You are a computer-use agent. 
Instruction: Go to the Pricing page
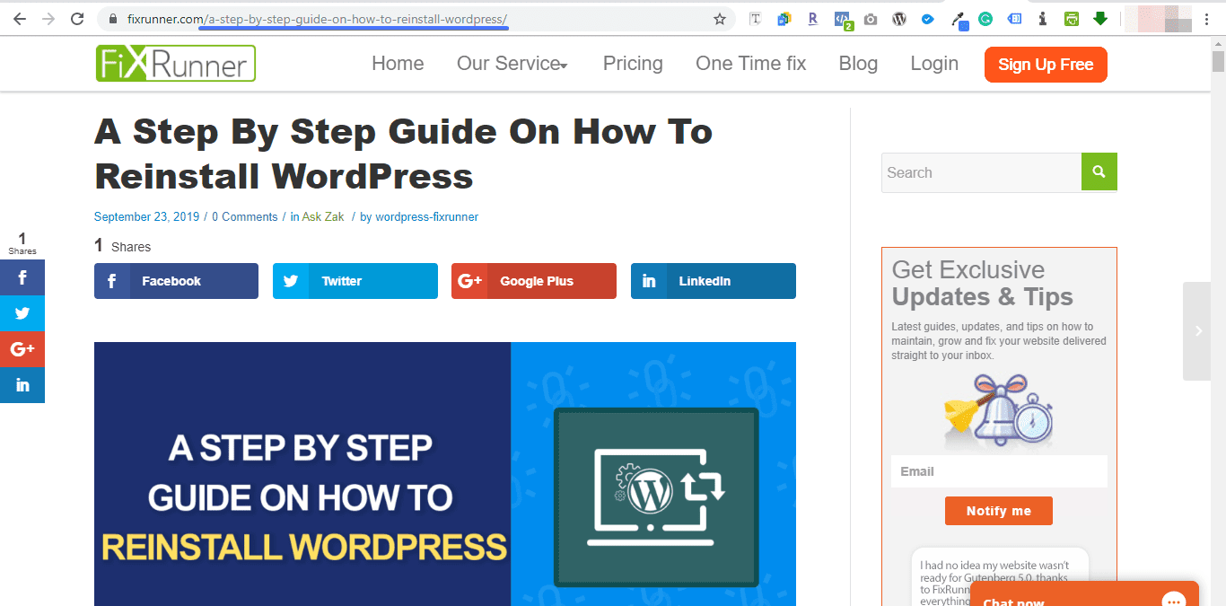coord(633,64)
